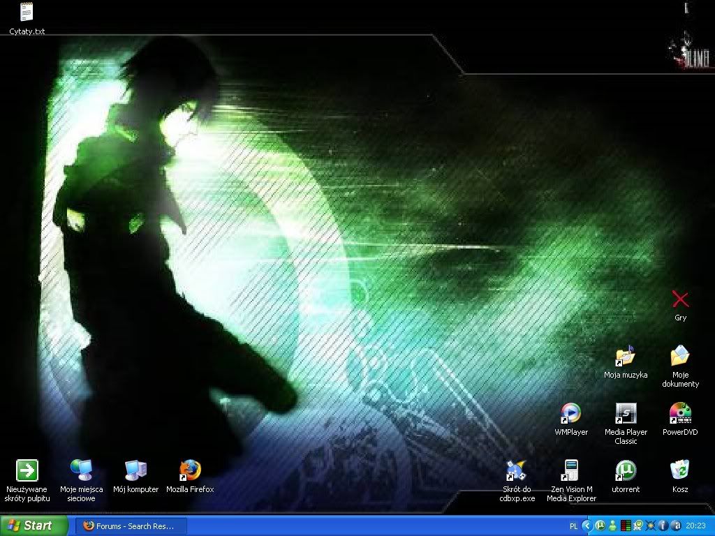Open the PL language bar selector
The width and height of the screenshot is (715, 536).
pyautogui.click(x=574, y=526)
